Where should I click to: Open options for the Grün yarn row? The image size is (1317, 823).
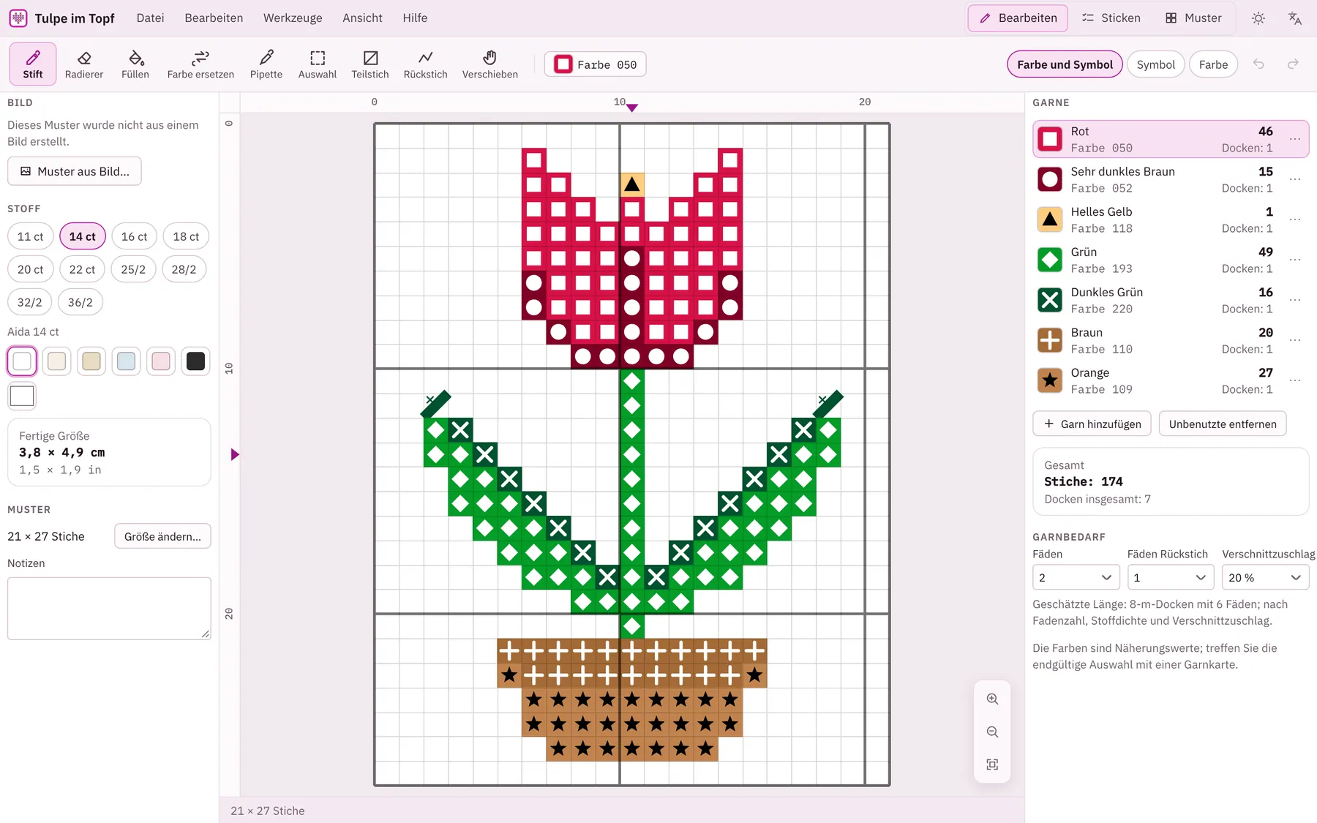[x=1295, y=260]
